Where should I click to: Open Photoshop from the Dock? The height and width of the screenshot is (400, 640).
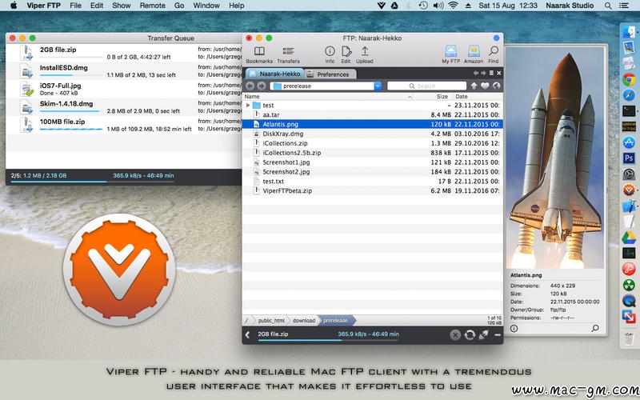pos(629,158)
